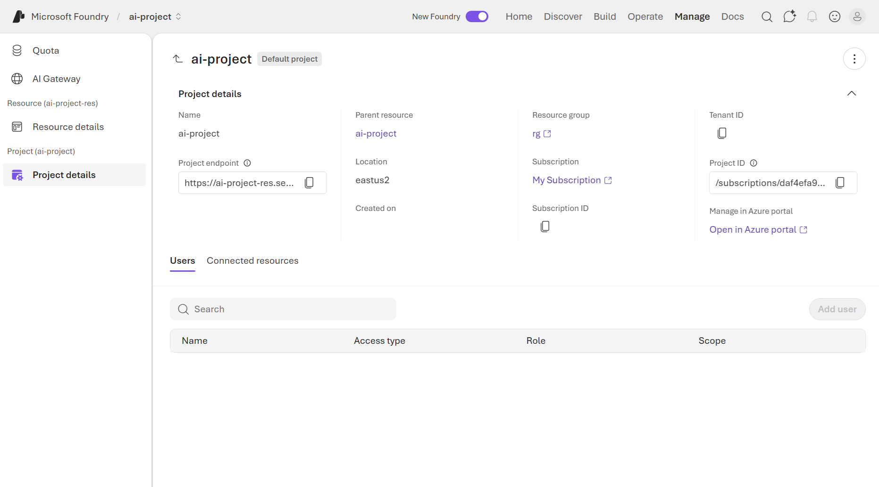Click external link icon beside My Subscription
Screen dimensions: 879x487
(608, 180)
